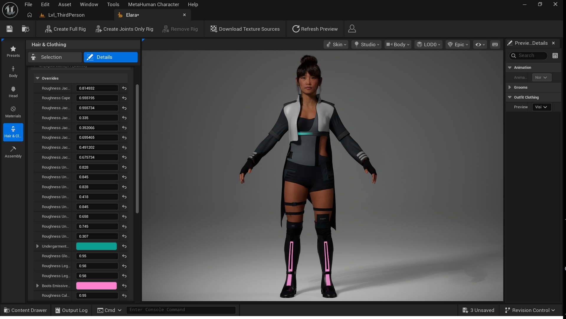Switch to the Details tab
This screenshot has height=319, width=566.
point(111,57)
